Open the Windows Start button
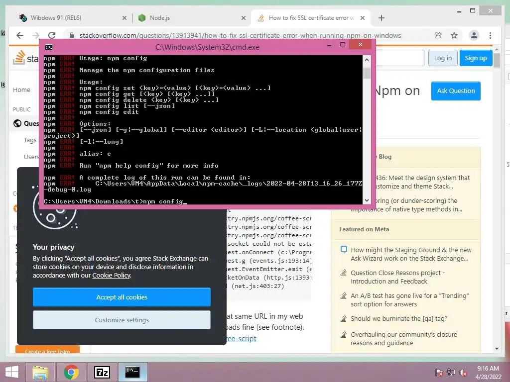510x382 pixels. tap(12, 372)
